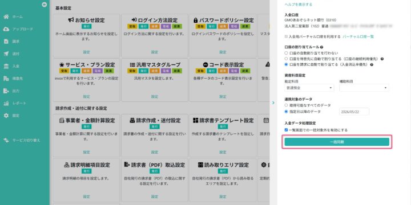
Task: Click login arrow icon of ログイン方法設定
Action: 134,20
